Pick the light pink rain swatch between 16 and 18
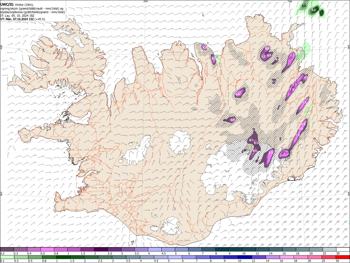This screenshot has width=350, height=263. pyautogui.click(x=287, y=257)
